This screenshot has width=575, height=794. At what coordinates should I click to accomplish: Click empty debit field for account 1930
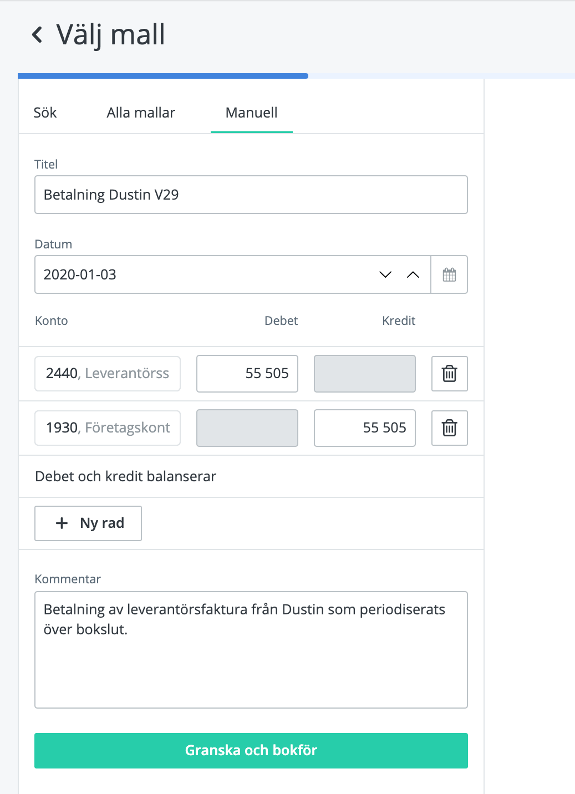pyautogui.click(x=247, y=428)
